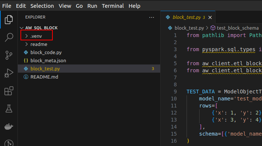Open the Docker view icon
This screenshot has height=146, width=262.
pyautogui.click(x=9, y=126)
